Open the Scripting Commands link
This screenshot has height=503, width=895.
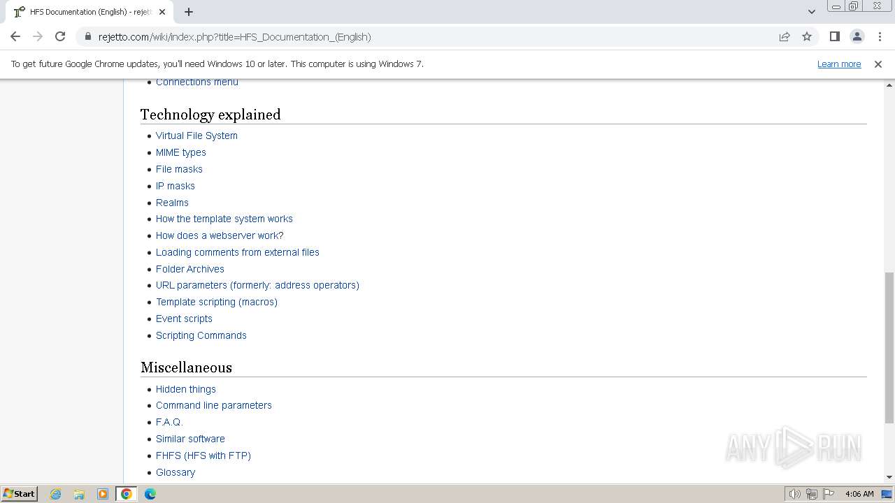(x=201, y=335)
